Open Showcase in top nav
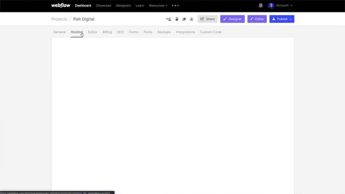The image size is (345, 194). (x=103, y=5)
